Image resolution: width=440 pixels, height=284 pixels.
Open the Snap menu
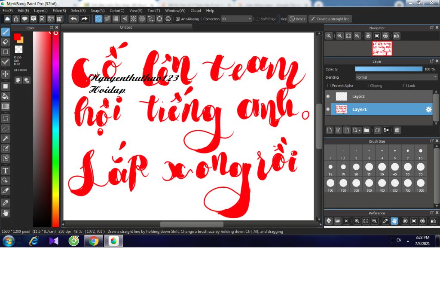[x=98, y=10]
